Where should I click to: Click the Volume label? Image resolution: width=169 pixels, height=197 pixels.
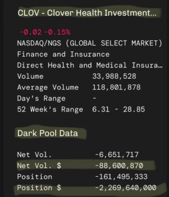[x=30, y=76]
